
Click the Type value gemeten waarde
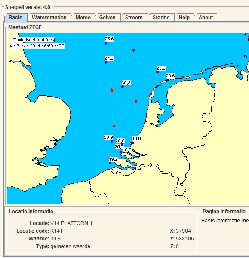70,246
